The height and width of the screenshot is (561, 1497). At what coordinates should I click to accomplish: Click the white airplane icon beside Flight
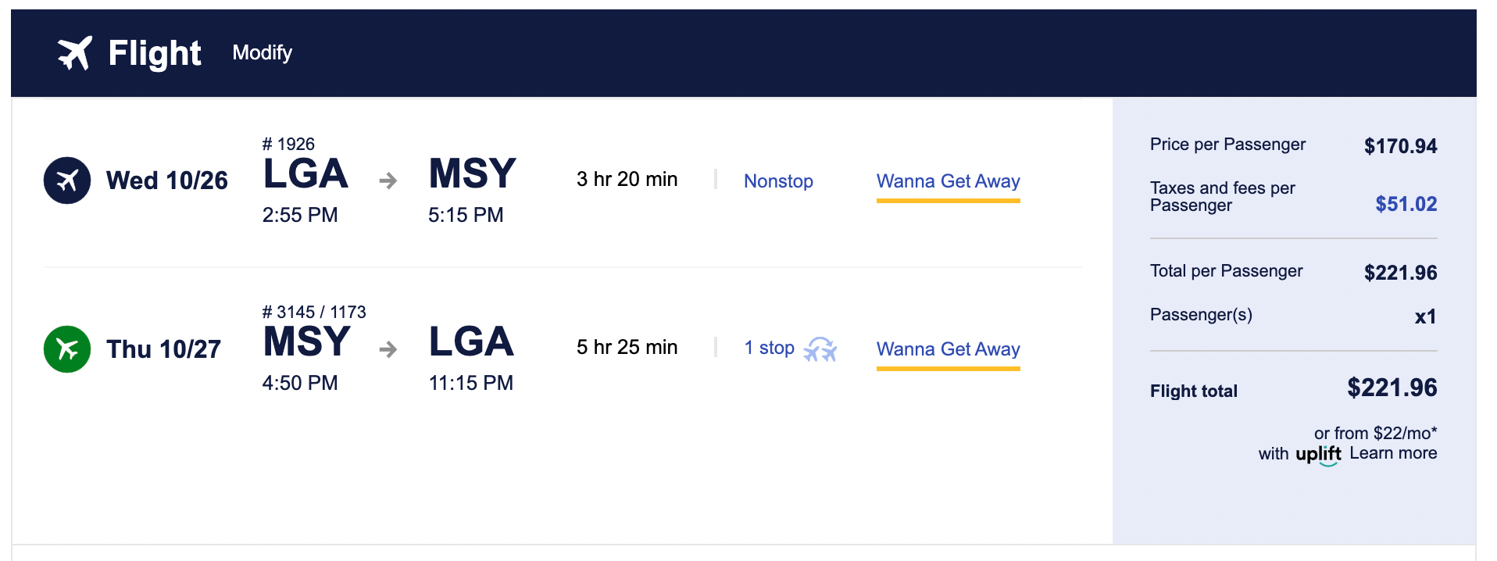pyautogui.click(x=75, y=53)
